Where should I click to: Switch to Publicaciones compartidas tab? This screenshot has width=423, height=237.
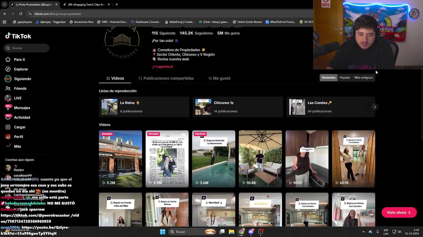[x=166, y=78]
